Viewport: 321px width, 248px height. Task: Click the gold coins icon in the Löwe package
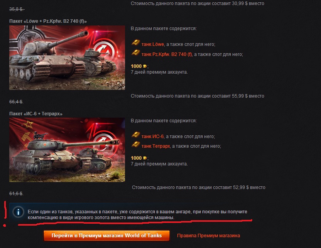tap(145, 66)
